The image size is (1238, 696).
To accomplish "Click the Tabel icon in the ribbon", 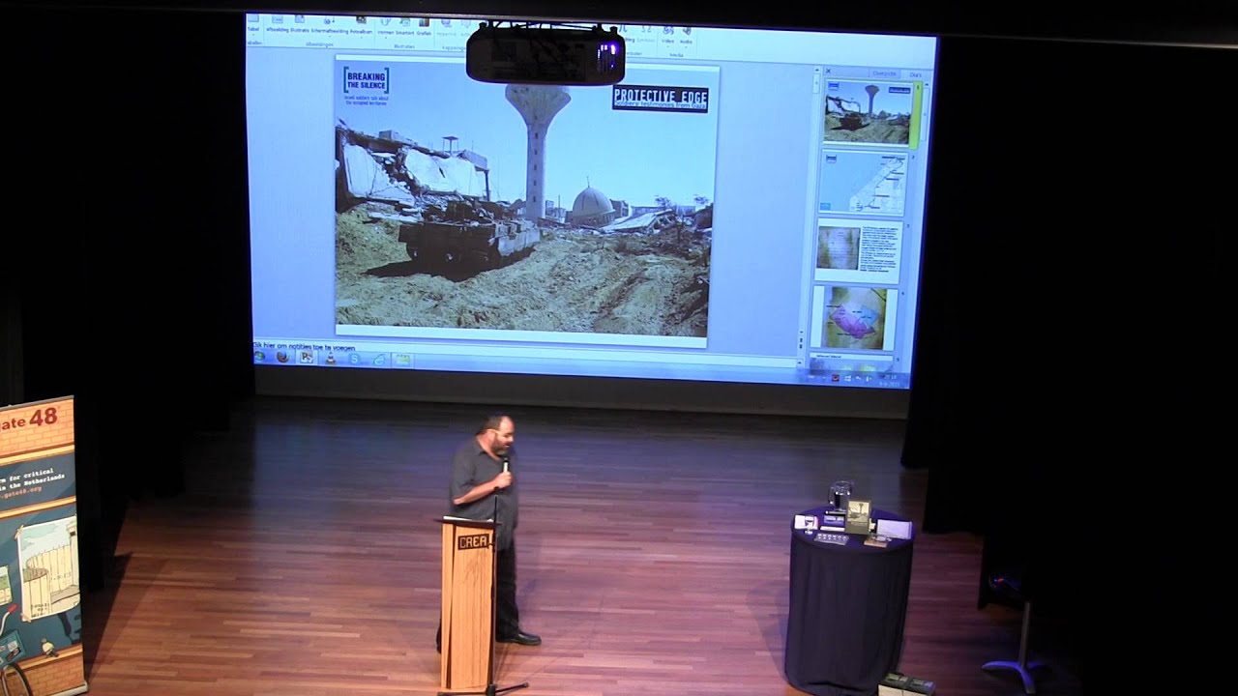I will [x=253, y=24].
